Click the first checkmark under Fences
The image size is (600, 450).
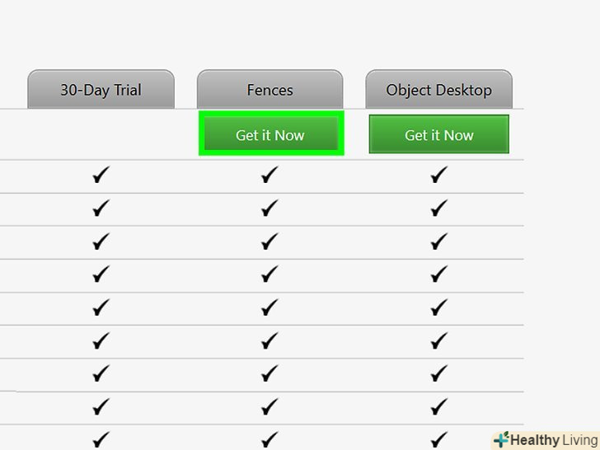270,175
